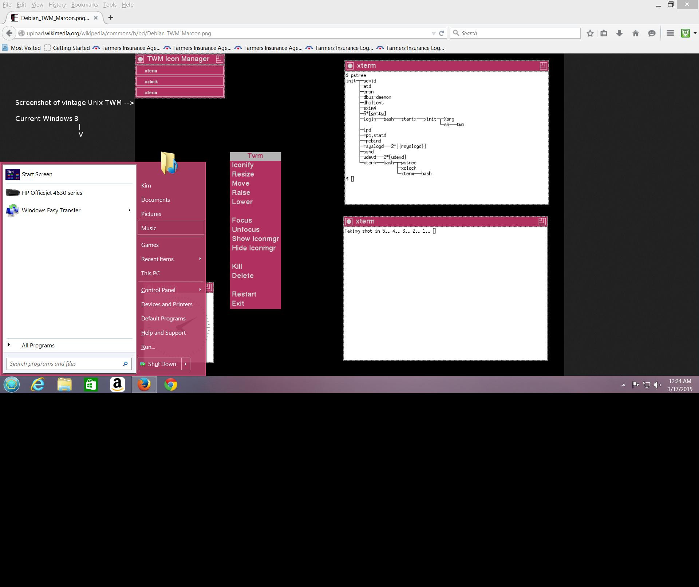Go to the Firefox Home icon
The image size is (699, 587).
(636, 33)
